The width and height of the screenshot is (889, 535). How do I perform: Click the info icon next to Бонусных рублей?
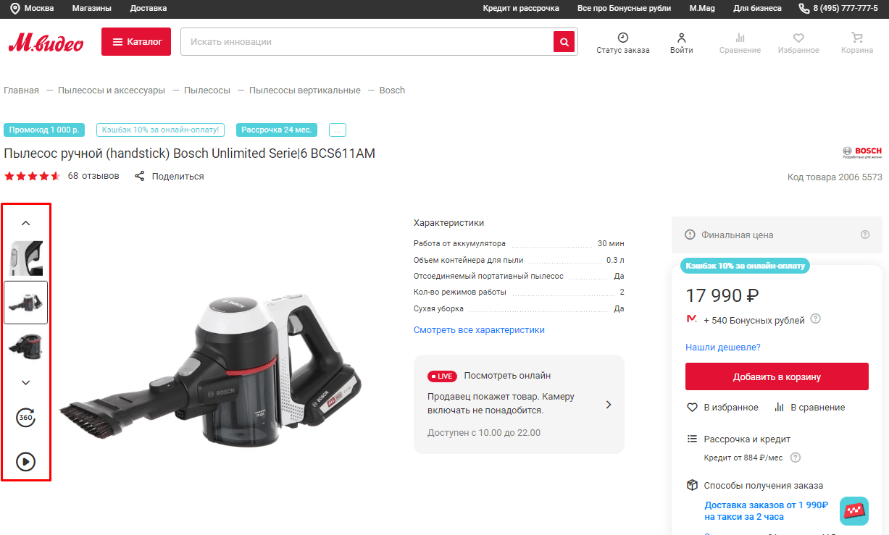coord(815,319)
